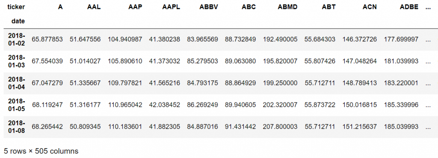Select cell value 89.940605 under ABC
Viewport: 438px width, 158px height.
click(x=240, y=105)
